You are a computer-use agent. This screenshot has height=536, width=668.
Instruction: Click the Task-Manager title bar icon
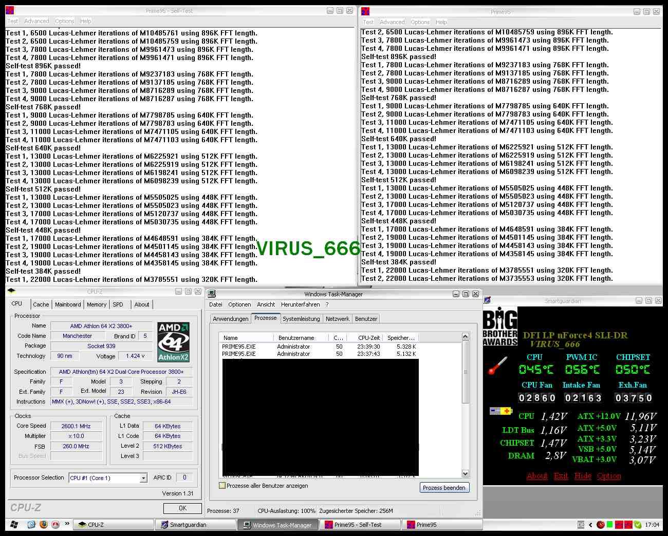click(x=212, y=294)
